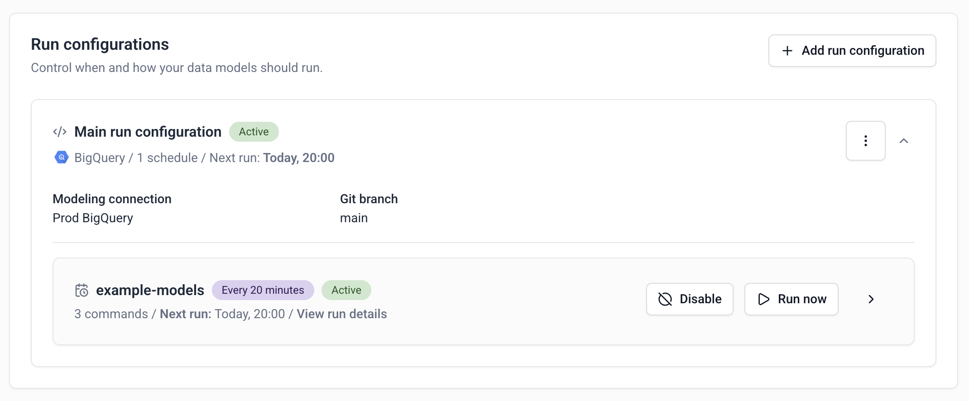Open the Every 20 minutes schedule badge

coord(263,290)
